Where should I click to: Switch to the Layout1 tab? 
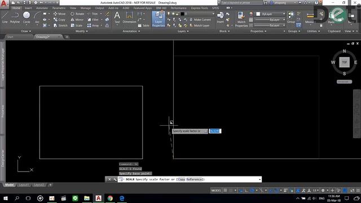point(24,185)
